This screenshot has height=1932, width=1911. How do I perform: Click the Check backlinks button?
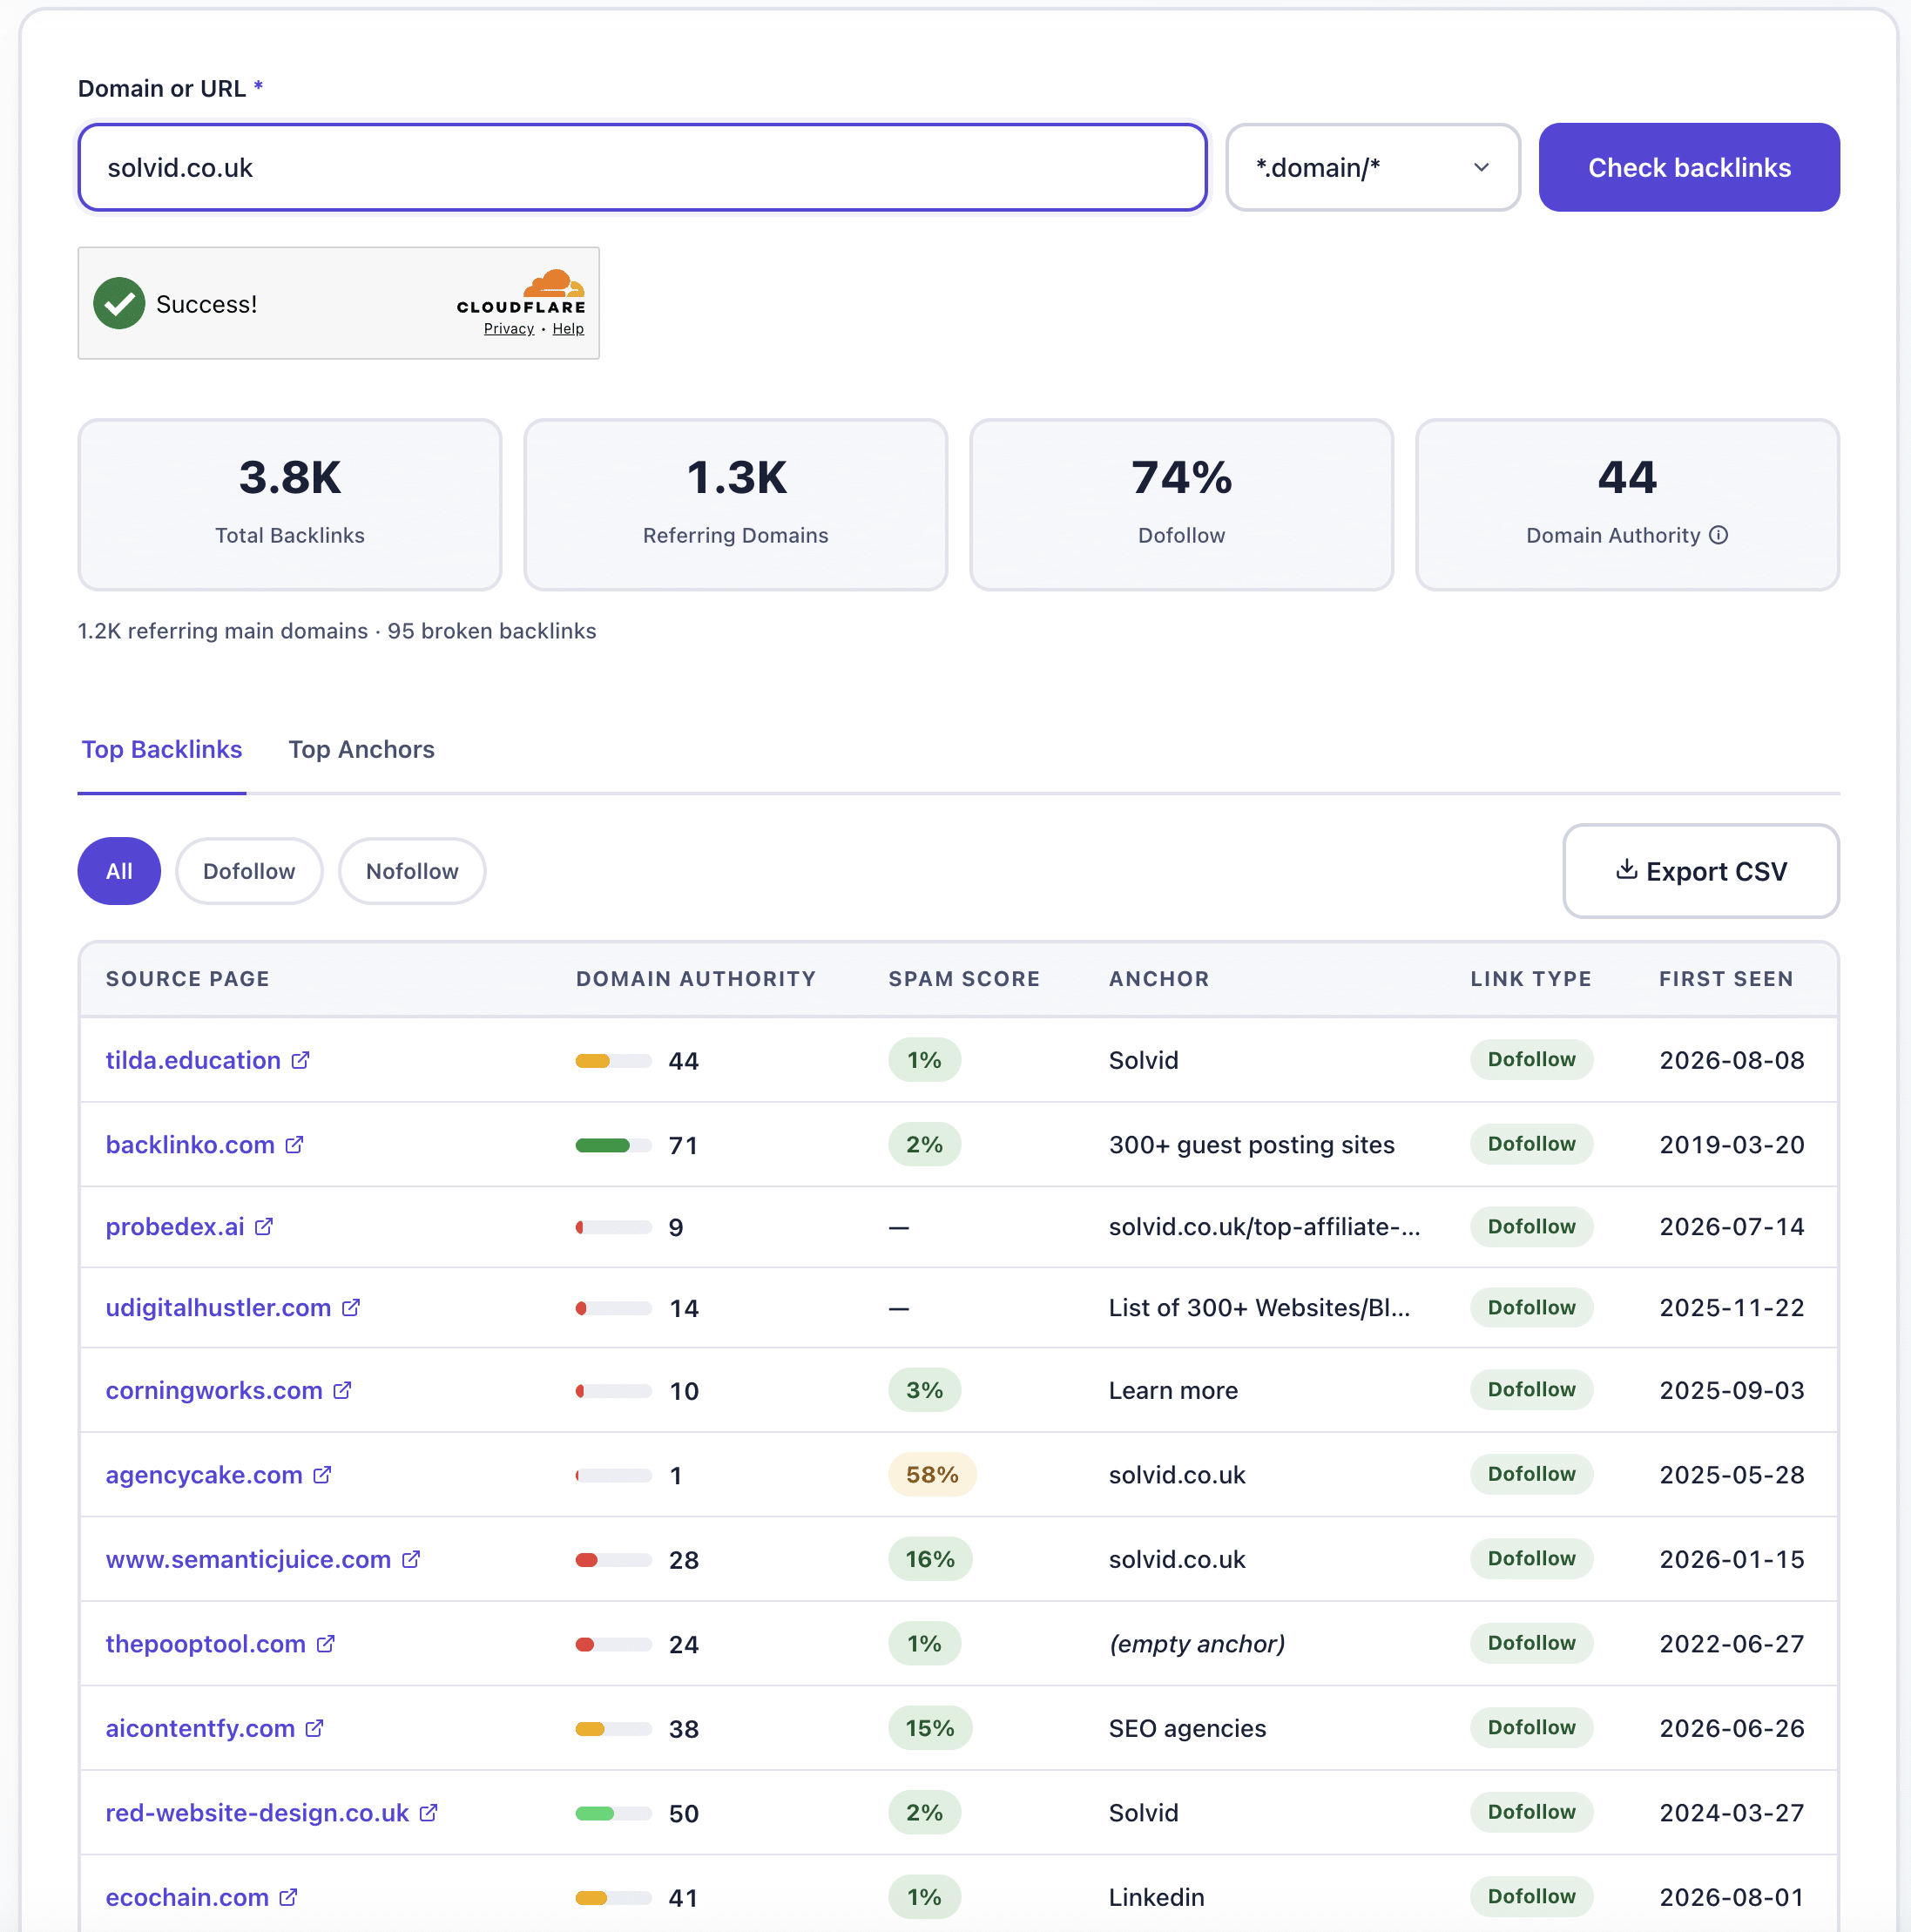click(1689, 167)
